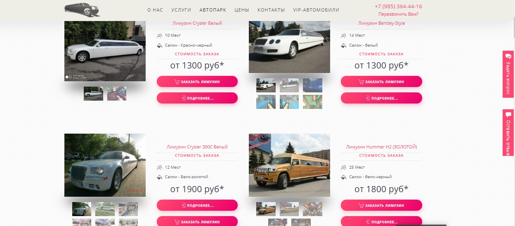Click salon icon beside 'Салон - Красно-черный'
515x226 pixels.
coord(159,45)
